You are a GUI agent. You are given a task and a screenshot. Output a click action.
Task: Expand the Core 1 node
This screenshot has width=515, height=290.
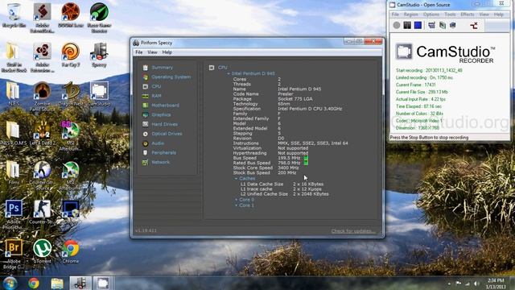236,205
